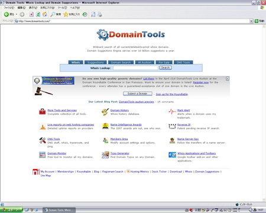Screen dimensions: 266x213
Task: Click the Domain Roundtable Conference banner image
Action: coord(54,80)
